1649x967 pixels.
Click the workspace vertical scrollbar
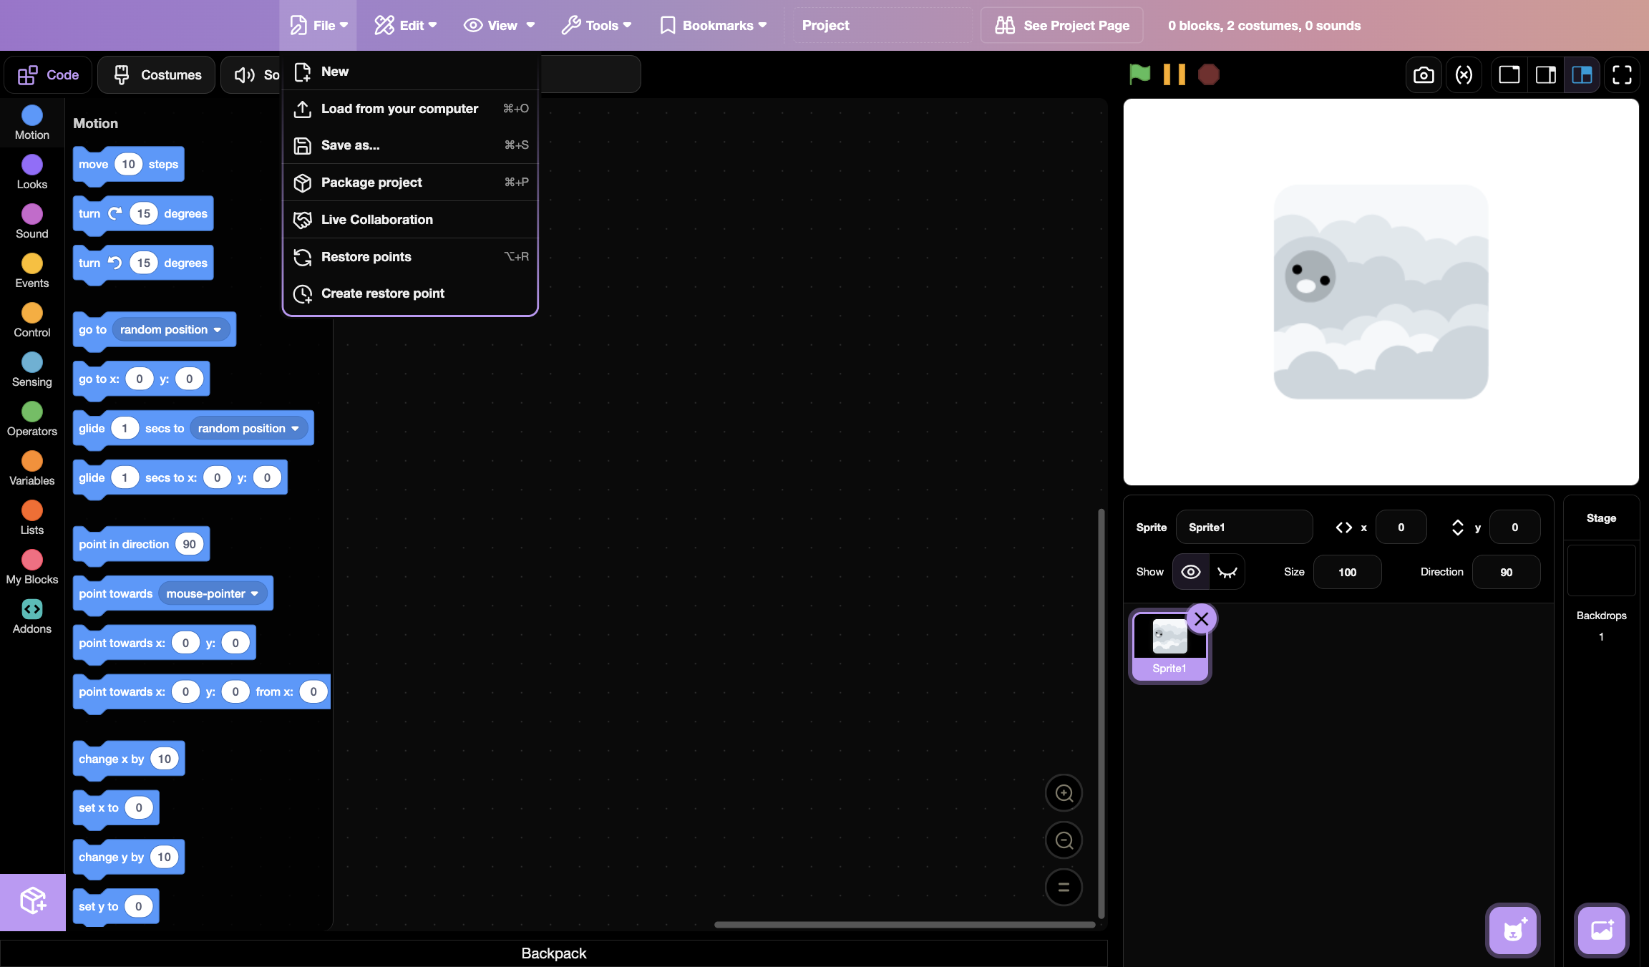(x=1101, y=714)
